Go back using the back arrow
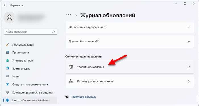 [x=5, y=5]
